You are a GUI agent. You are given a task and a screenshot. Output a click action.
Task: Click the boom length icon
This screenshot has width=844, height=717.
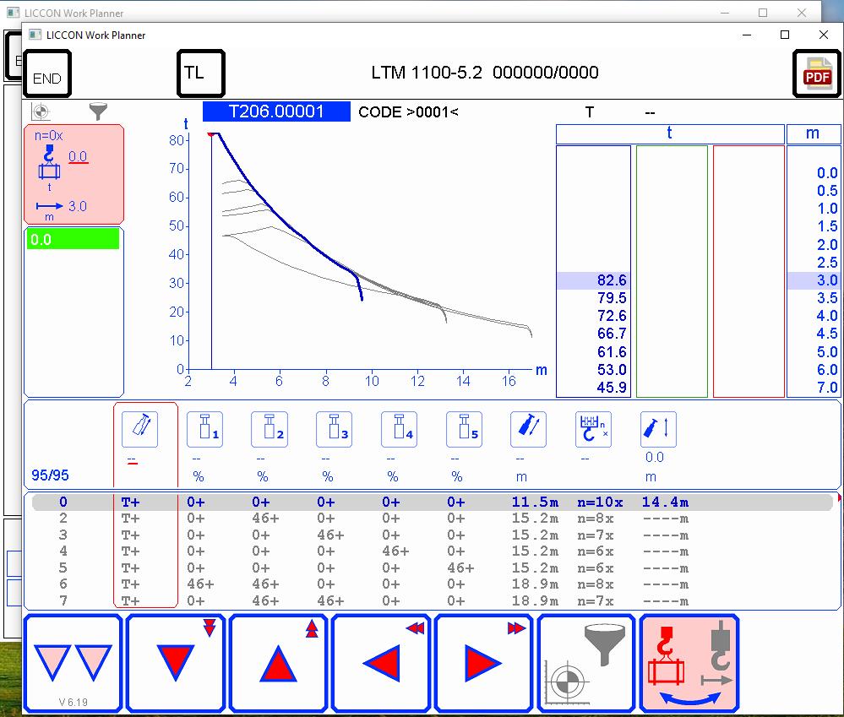pyautogui.click(x=529, y=429)
